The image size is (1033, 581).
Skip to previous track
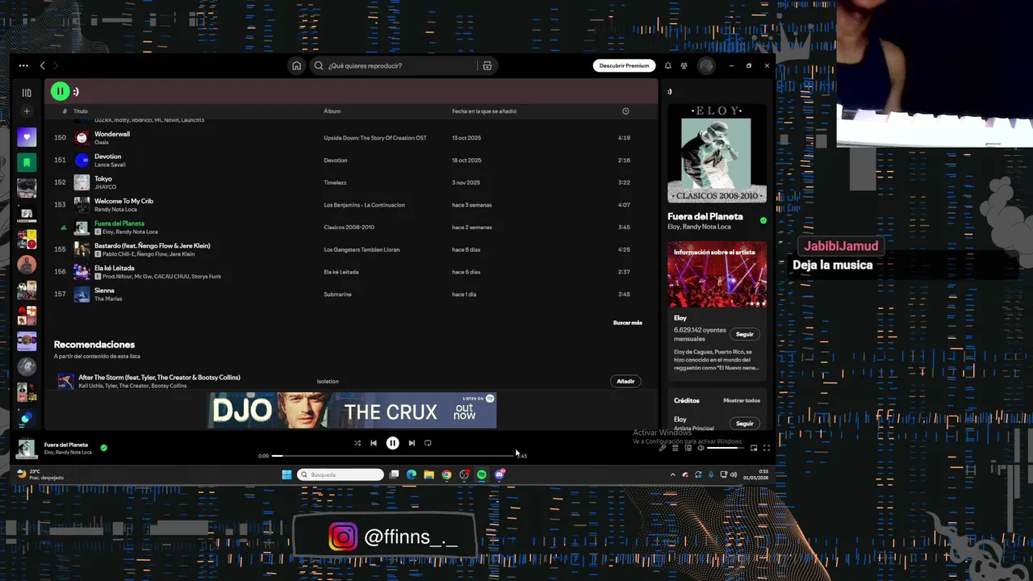click(374, 443)
